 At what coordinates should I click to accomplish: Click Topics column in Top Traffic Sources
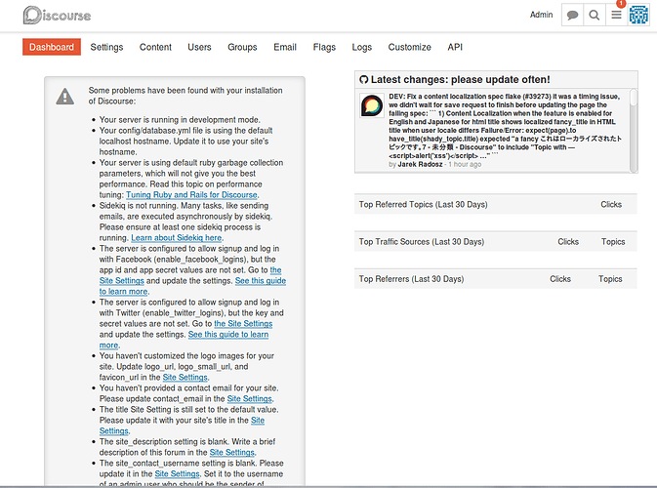[613, 242]
